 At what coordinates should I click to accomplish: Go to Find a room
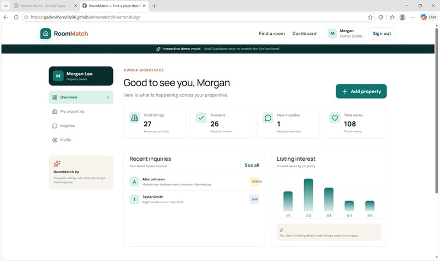click(272, 33)
